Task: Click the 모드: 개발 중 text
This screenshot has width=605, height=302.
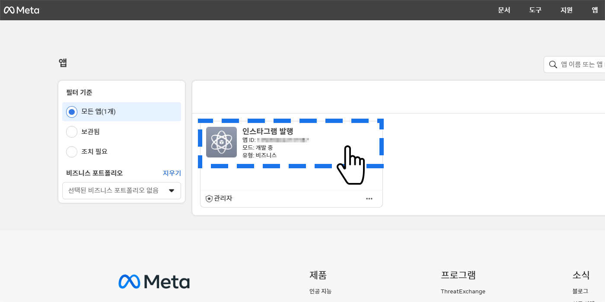Action: [x=258, y=148]
